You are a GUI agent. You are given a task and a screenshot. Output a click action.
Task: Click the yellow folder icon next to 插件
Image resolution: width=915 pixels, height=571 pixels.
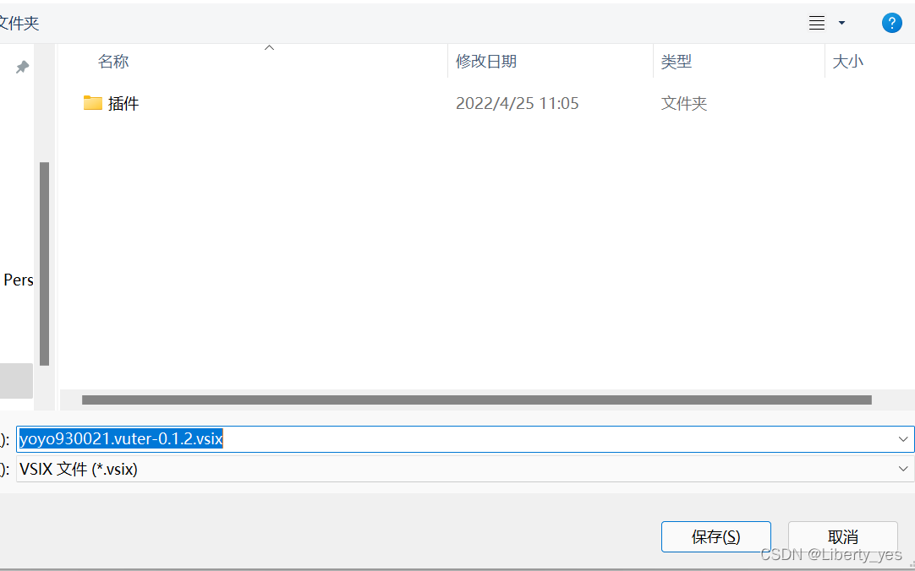tap(93, 102)
